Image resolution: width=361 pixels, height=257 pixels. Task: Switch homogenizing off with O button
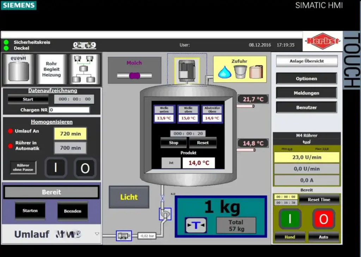click(x=85, y=168)
